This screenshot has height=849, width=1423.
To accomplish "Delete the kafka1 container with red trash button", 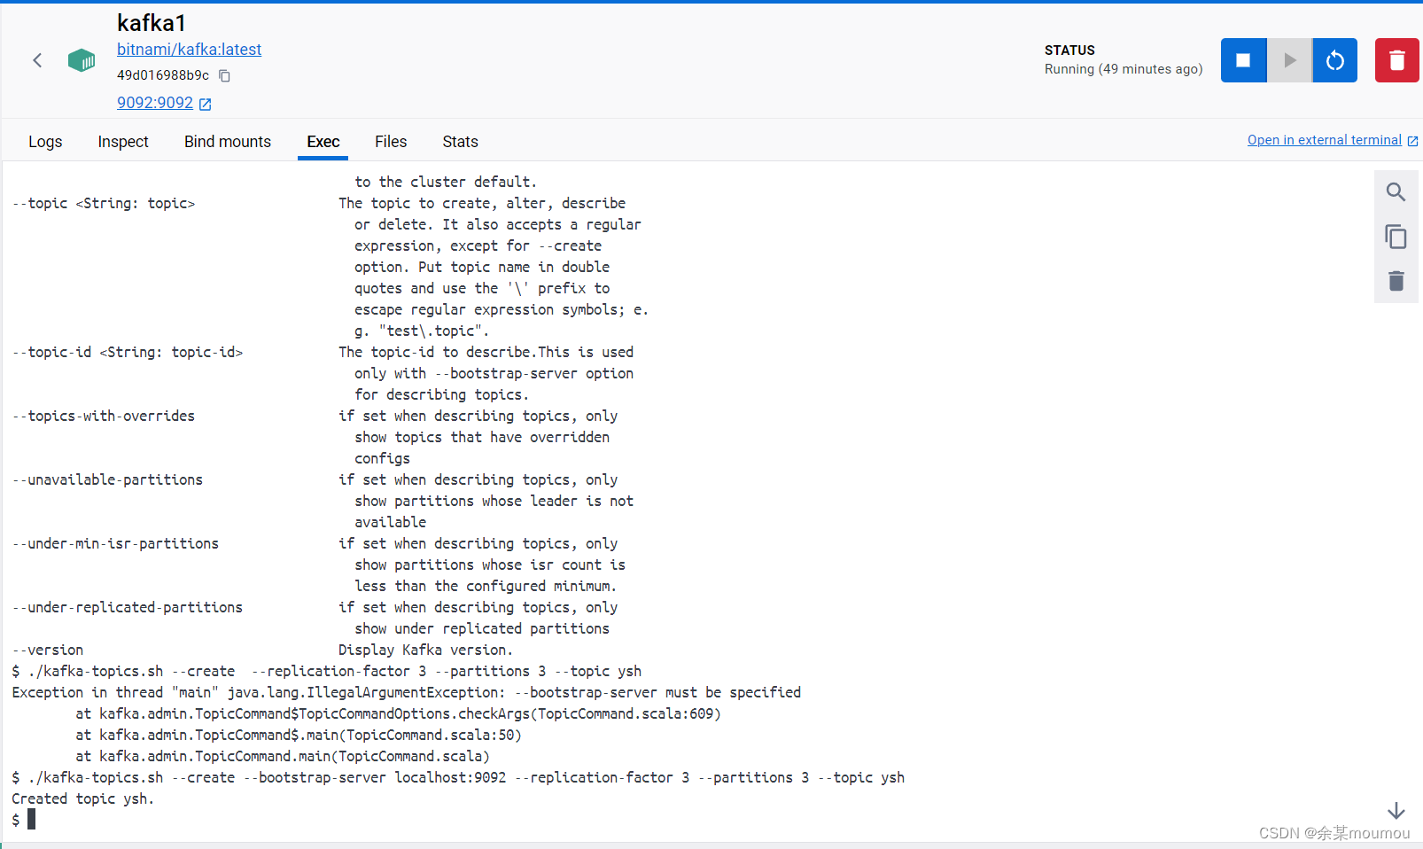I will tap(1397, 60).
